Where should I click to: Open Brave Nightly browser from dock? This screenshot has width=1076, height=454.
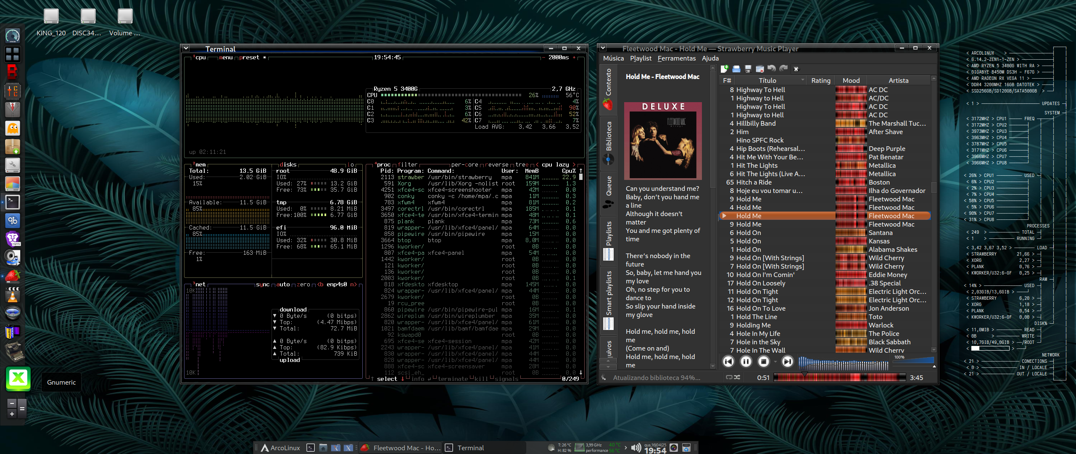tap(13, 239)
